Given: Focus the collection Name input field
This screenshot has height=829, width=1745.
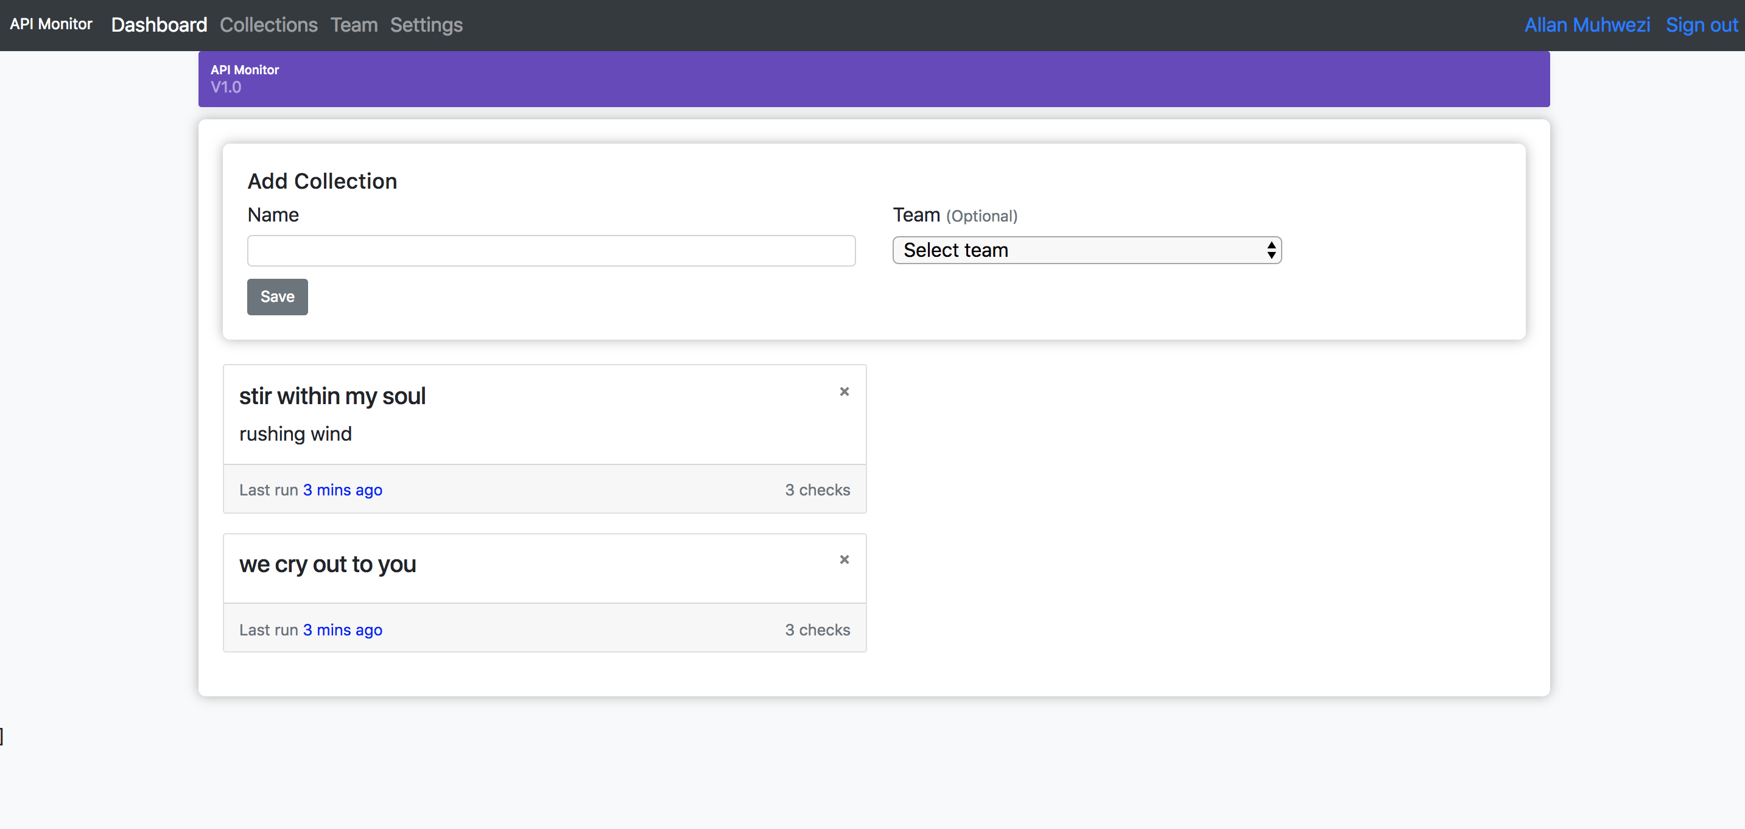Looking at the screenshot, I should point(551,251).
